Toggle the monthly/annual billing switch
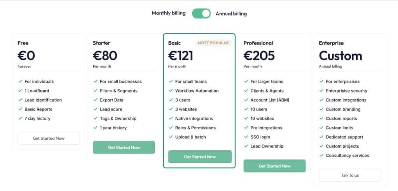Image resolution: width=398 pixels, height=191 pixels. pos(201,13)
